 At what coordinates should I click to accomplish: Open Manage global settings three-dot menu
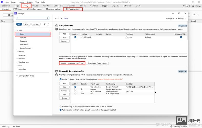(186, 18)
